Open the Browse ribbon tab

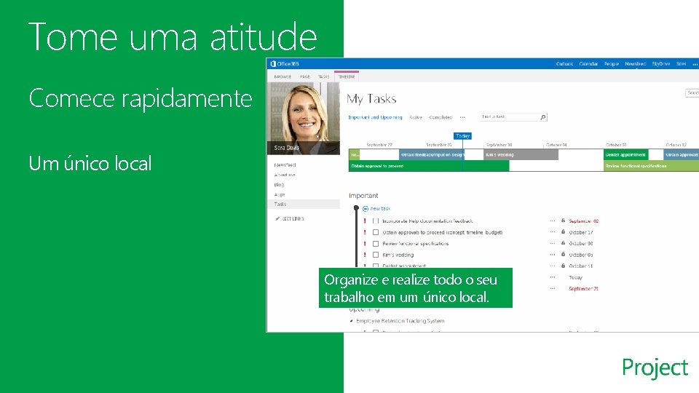(283, 76)
